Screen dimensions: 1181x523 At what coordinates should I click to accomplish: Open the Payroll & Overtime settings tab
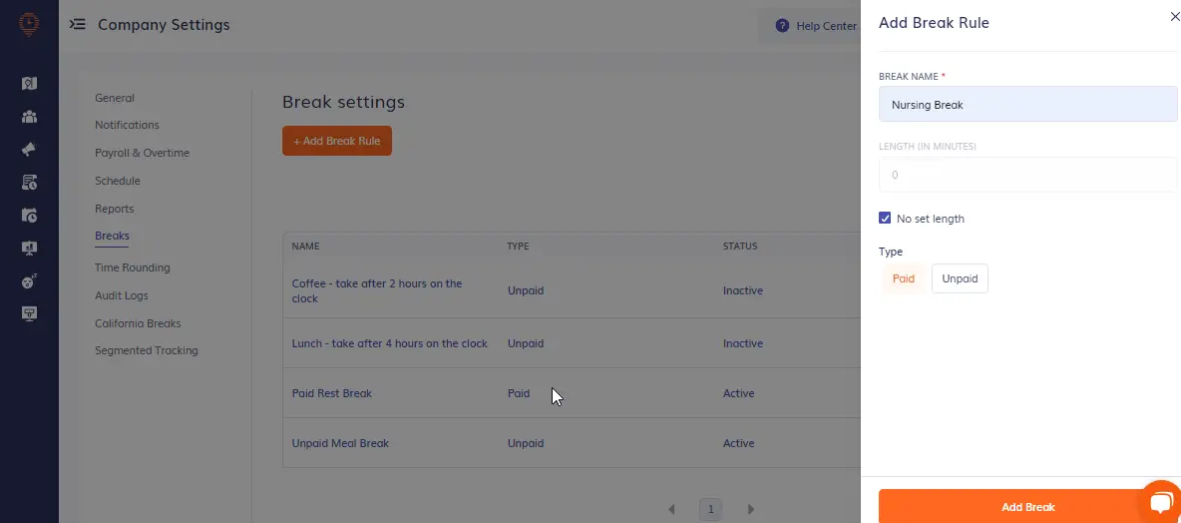[142, 153]
